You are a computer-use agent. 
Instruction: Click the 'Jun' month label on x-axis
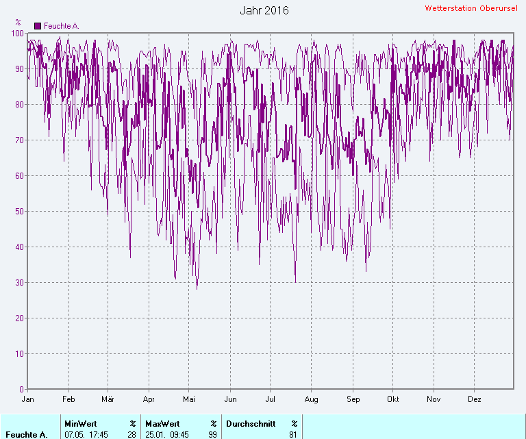[230, 399]
